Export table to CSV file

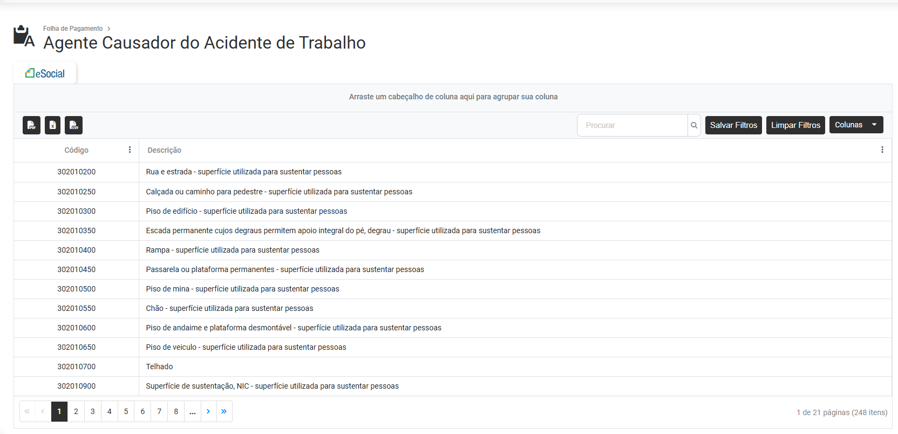coord(73,125)
